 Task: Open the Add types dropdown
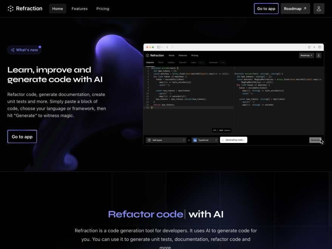(x=166, y=140)
